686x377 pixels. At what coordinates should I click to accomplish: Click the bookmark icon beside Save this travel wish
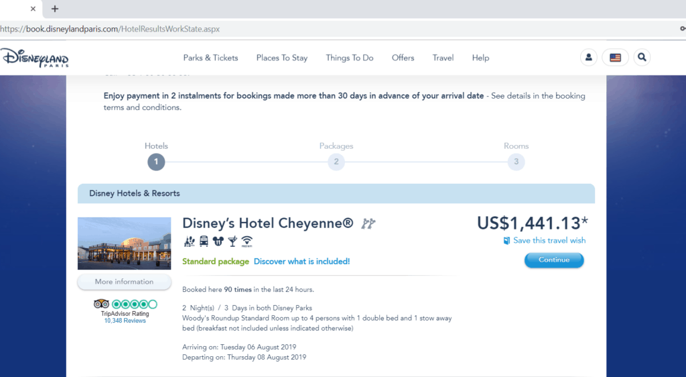click(x=506, y=240)
